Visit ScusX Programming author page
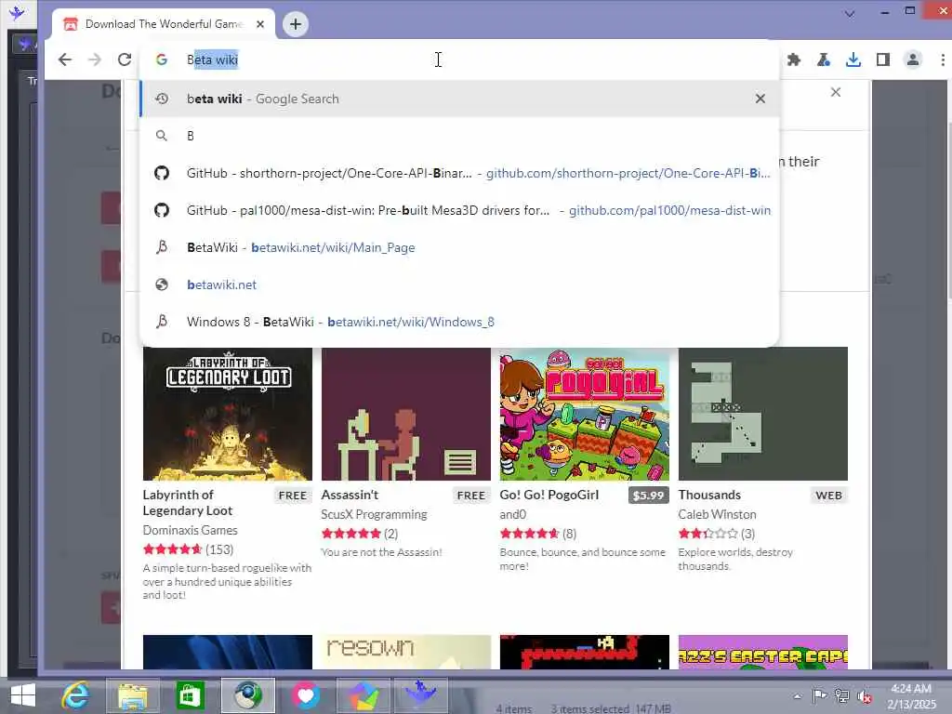This screenshot has height=714, width=952. [374, 514]
